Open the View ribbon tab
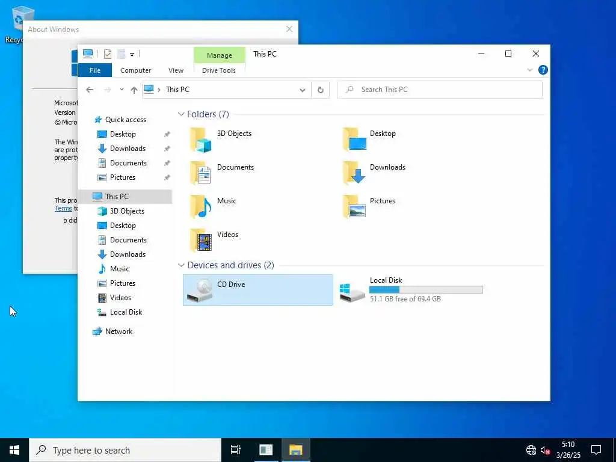This screenshot has width=616, height=462. [x=176, y=70]
